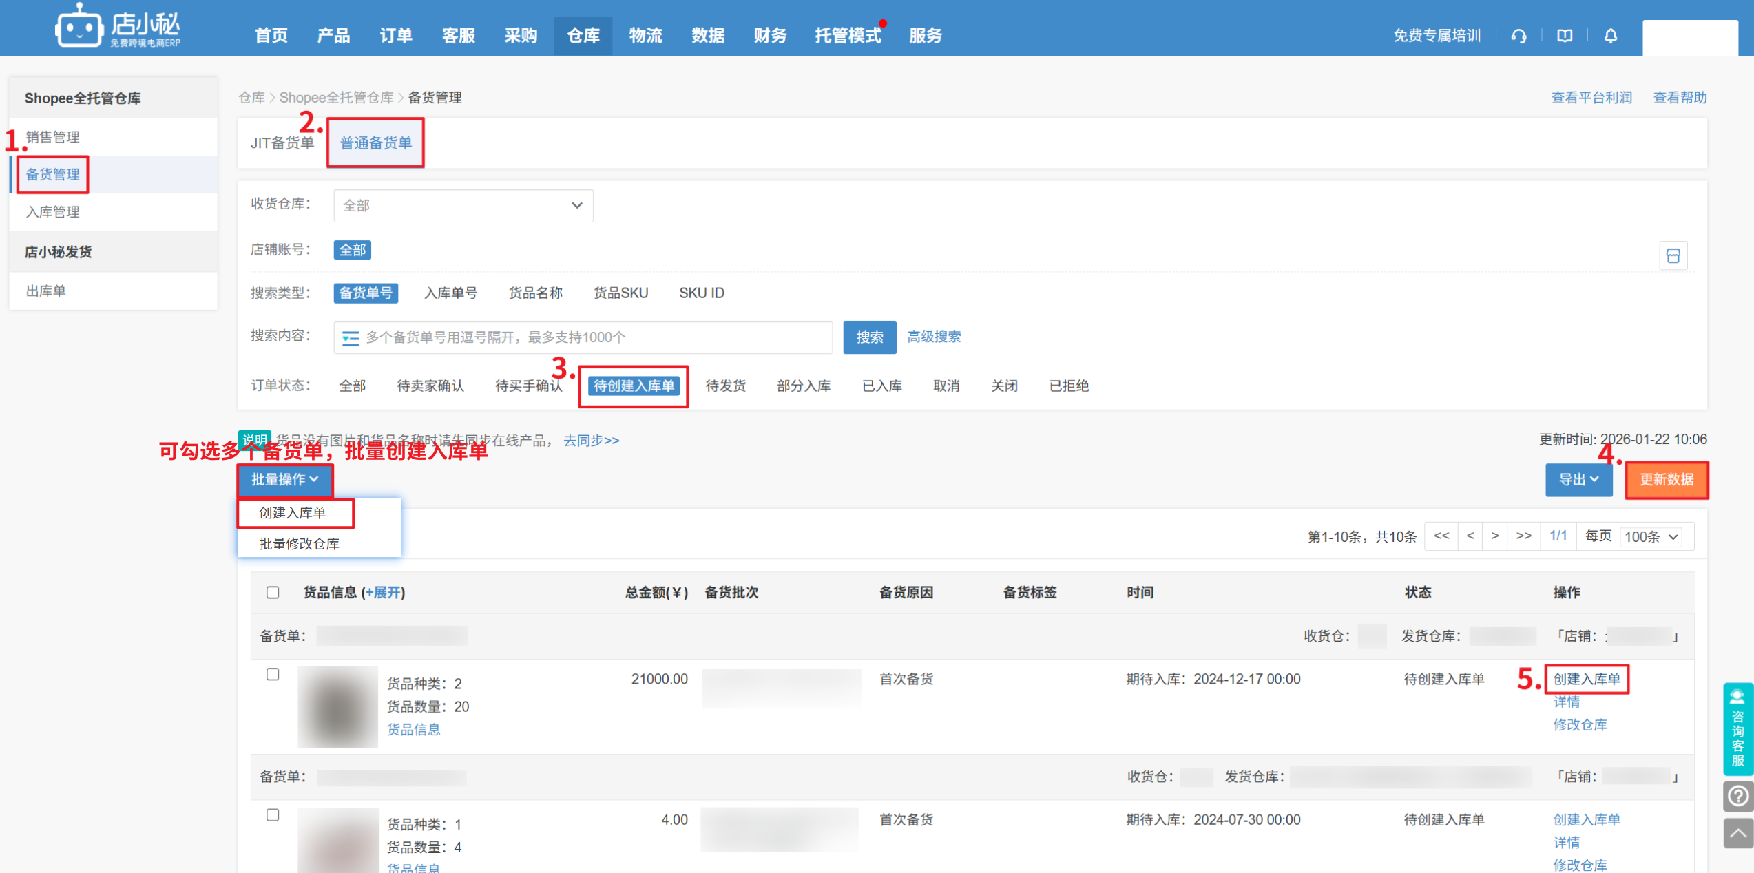The height and width of the screenshot is (873, 1754).
Task: Click the collapse filter panel icon
Action: click(1673, 256)
